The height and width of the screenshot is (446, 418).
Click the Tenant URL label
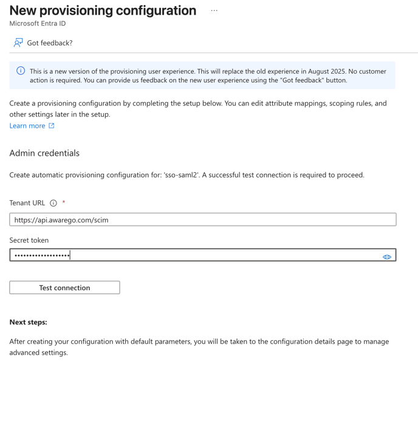(27, 203)
